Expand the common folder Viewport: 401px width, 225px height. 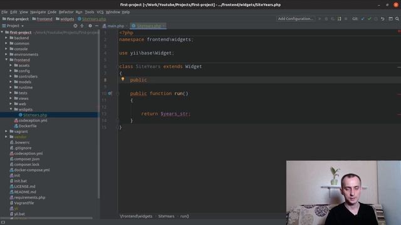point(6,43)
